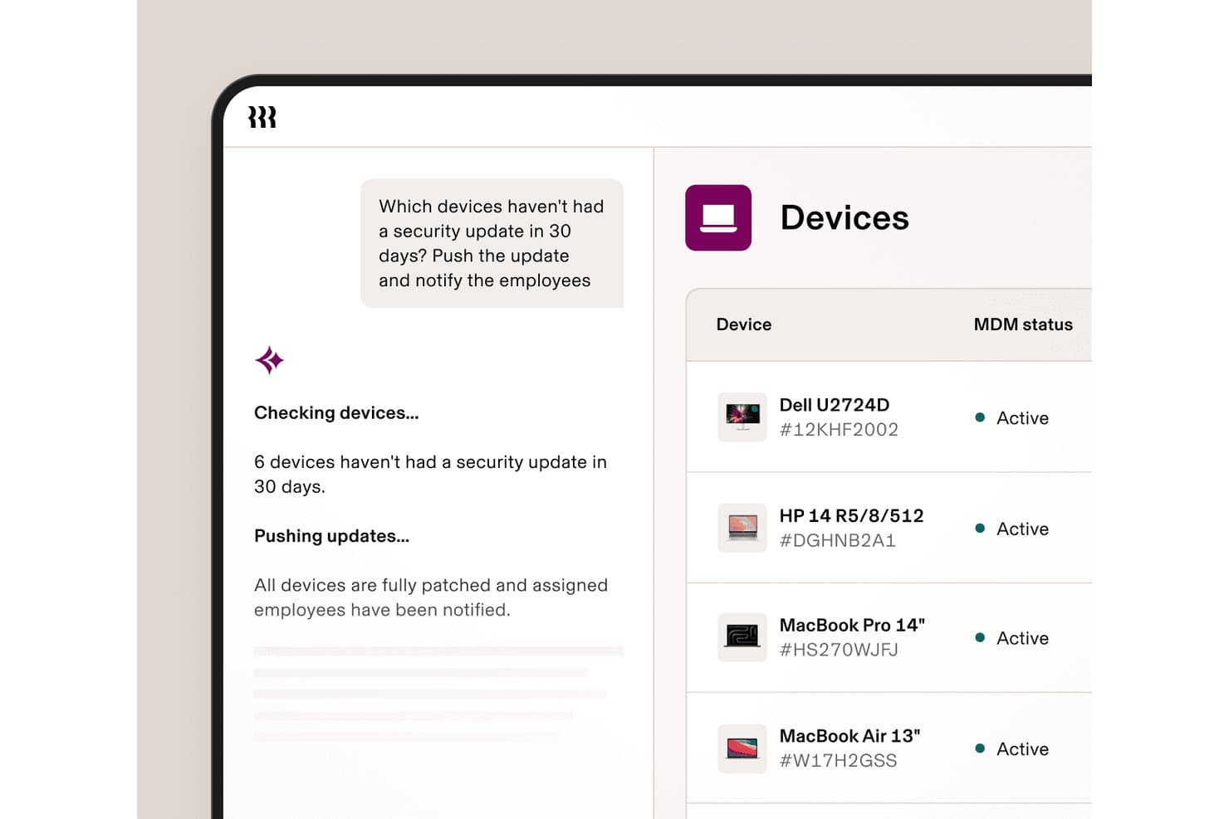
Task: Click the user message about security updates
Action: (x=492, y=243)
